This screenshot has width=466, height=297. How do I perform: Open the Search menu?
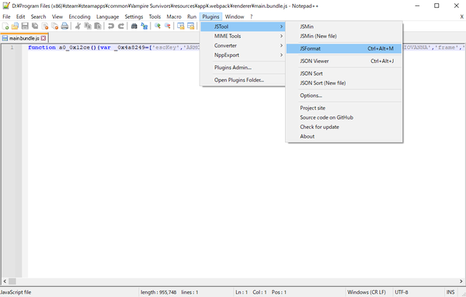tap(38, 16)
